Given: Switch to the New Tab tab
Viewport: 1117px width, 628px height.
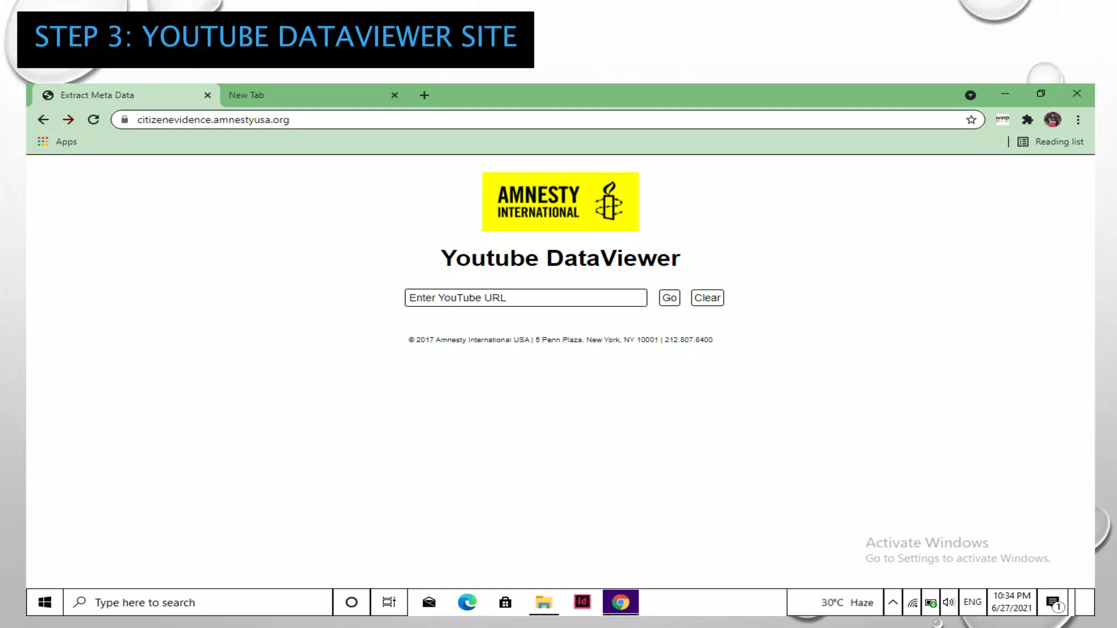Looking at the screenshot, I should [x=305, y=95].
